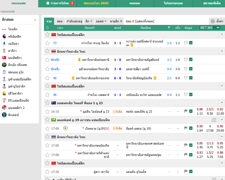The width and height of the screenshot is (225, 180).
Task: Click the 2.5/3 handicap odds value
Action: coord(210,109)
